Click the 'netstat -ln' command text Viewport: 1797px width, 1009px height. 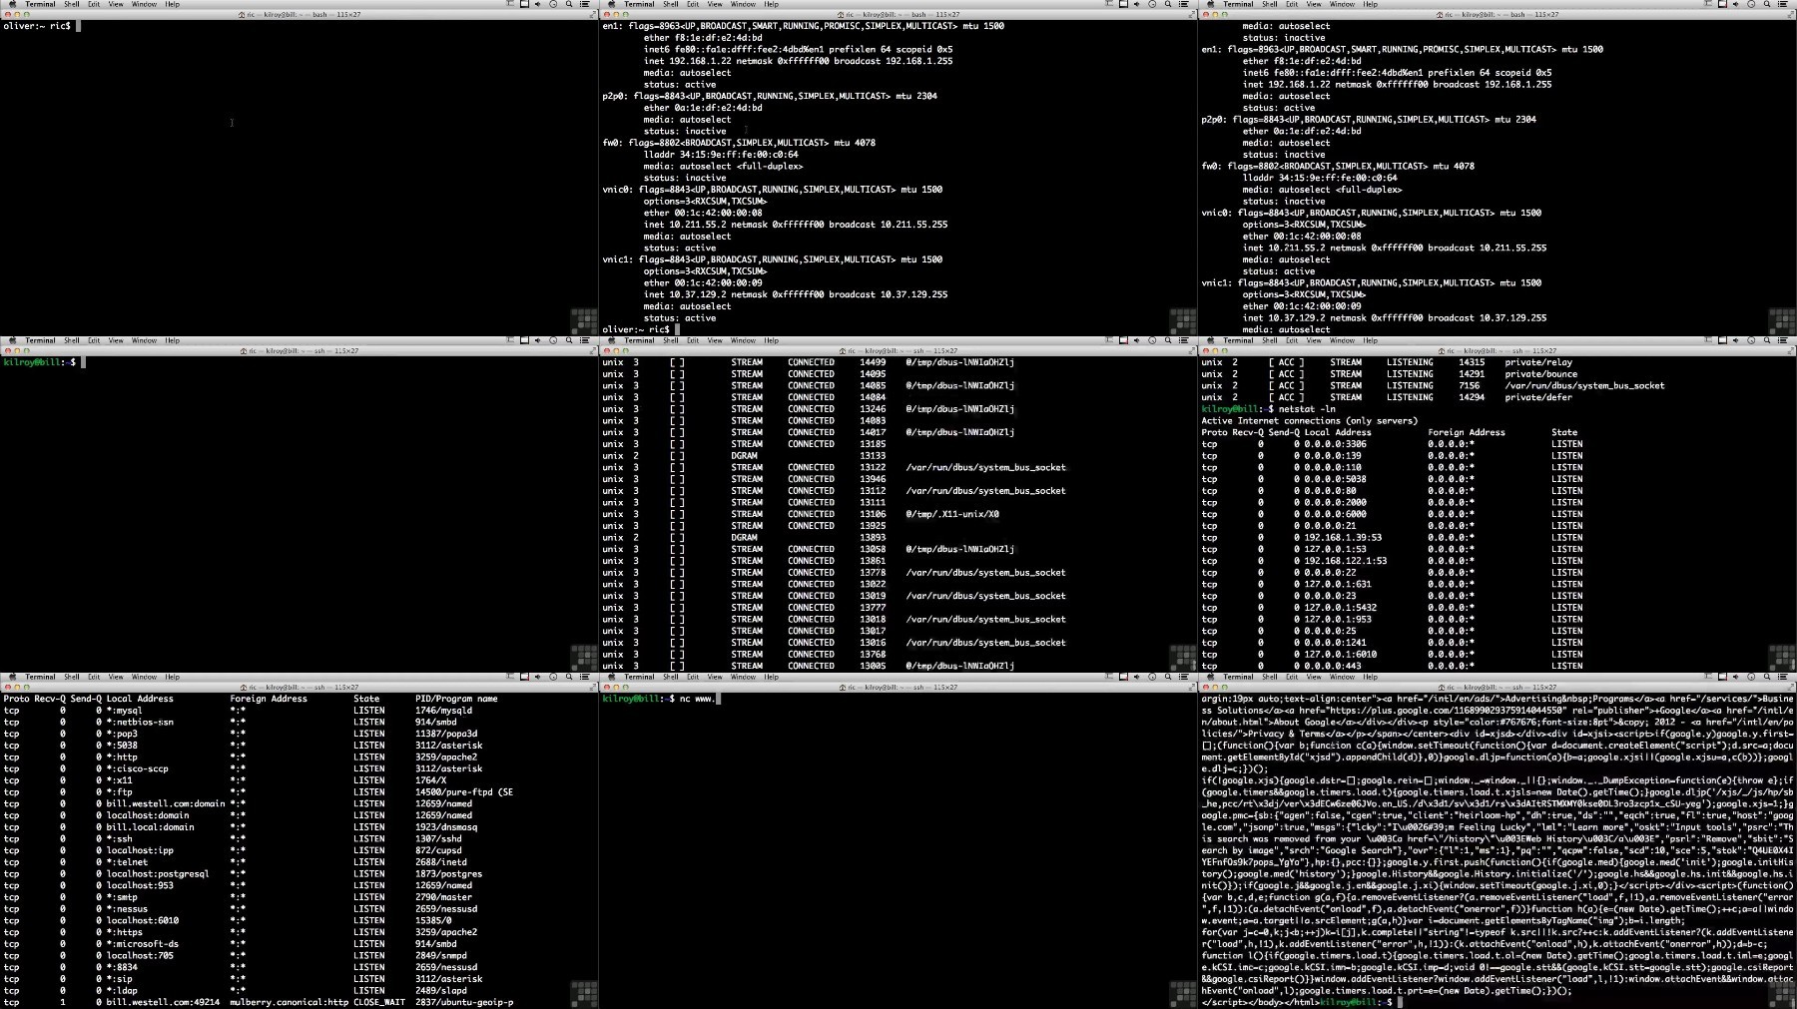[x=1307, y=409]
